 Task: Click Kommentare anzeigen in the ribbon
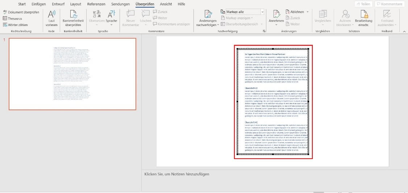171,24
